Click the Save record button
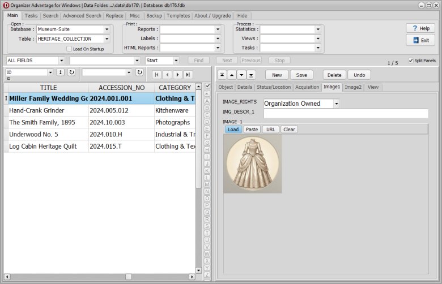This screenshot has width=442, height=284. tap(301, 75)
